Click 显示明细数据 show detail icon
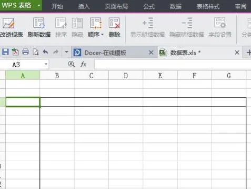Screen dimensions: 251x189 click(148, 23)
